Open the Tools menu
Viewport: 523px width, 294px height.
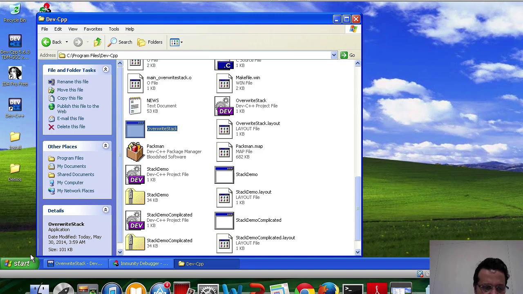click(x=114, y=29)
